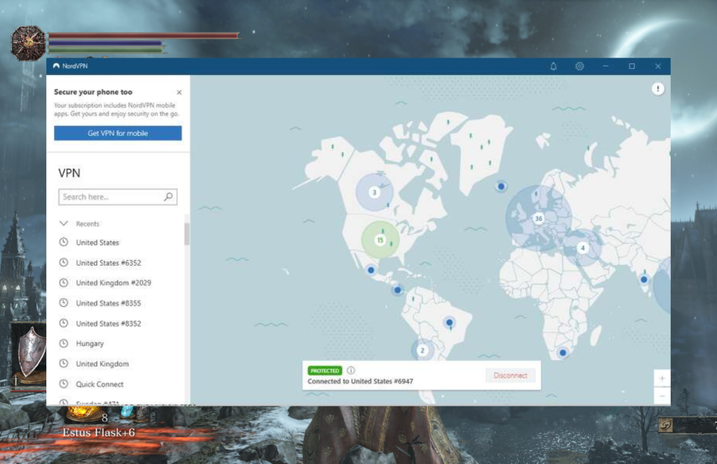Screen dimensions: 717x464
Task: Open the notifications bell icon
Action: pyautogui.click(x=553, y=67)
